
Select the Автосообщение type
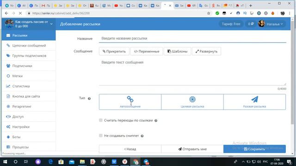[x=130, y=102]
